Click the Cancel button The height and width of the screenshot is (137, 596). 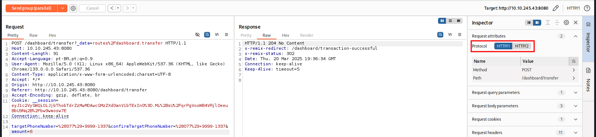(92, 8)
